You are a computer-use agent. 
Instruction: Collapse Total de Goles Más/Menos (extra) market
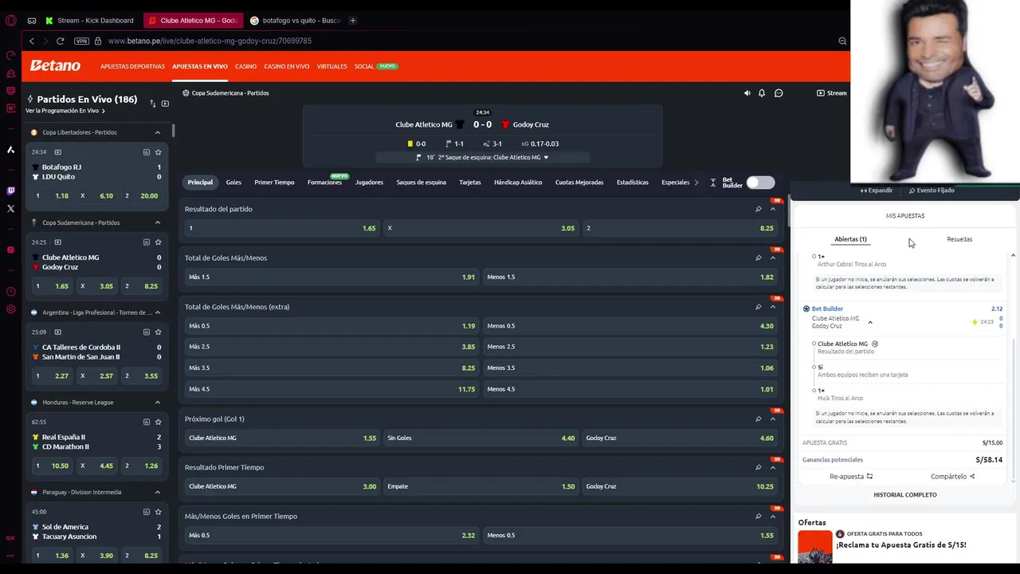tap(773, 307)
